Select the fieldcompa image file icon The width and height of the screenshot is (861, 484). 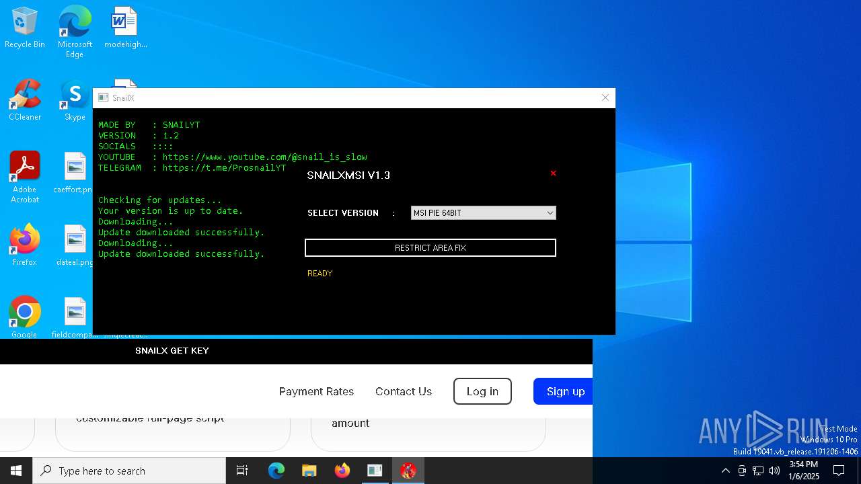pyautogui.click(x=75, y=317)
